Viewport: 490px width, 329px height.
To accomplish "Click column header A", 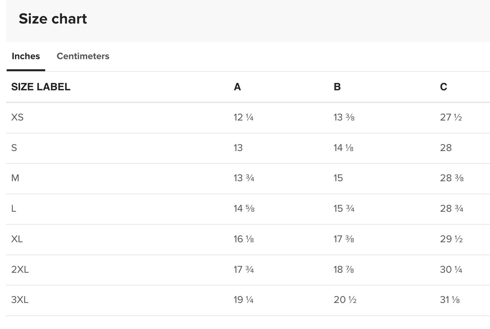I will [237, 87].
